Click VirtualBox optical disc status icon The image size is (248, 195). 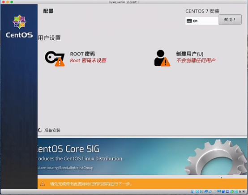point(197,191)
